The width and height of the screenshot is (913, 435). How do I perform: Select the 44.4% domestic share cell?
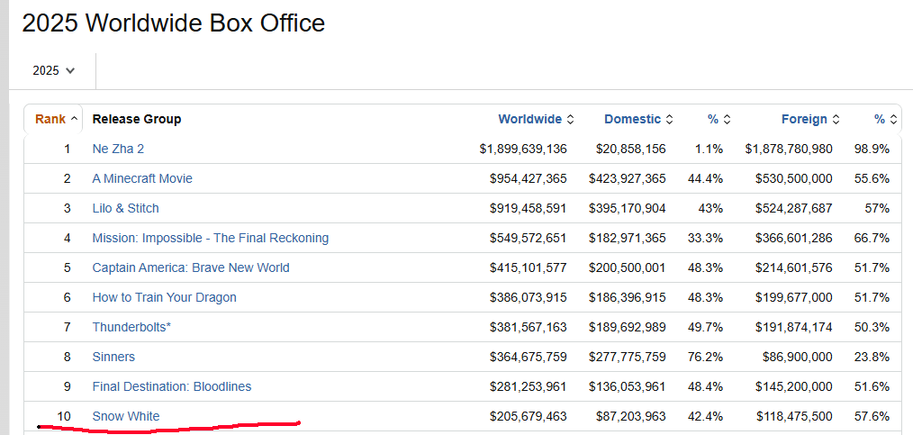tap(705, 178)
